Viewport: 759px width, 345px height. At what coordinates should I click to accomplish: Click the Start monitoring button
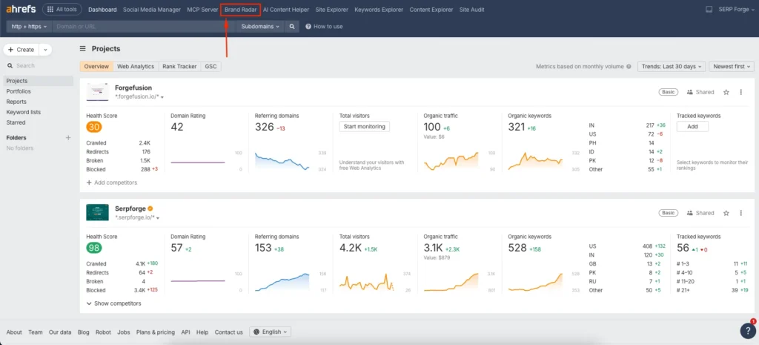364,127
